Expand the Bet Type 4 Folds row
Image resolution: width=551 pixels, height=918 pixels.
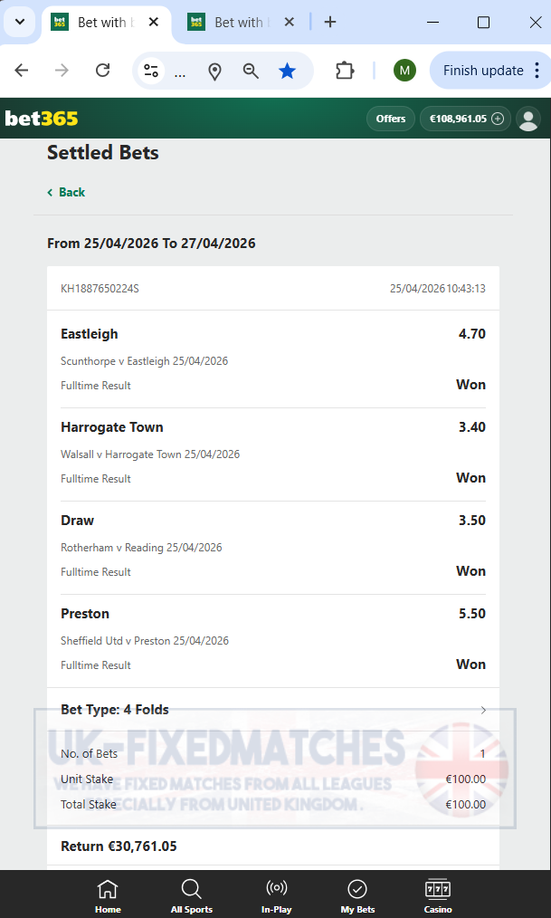click(273, 710)
